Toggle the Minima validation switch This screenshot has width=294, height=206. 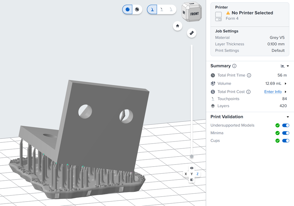click(286, 133)
